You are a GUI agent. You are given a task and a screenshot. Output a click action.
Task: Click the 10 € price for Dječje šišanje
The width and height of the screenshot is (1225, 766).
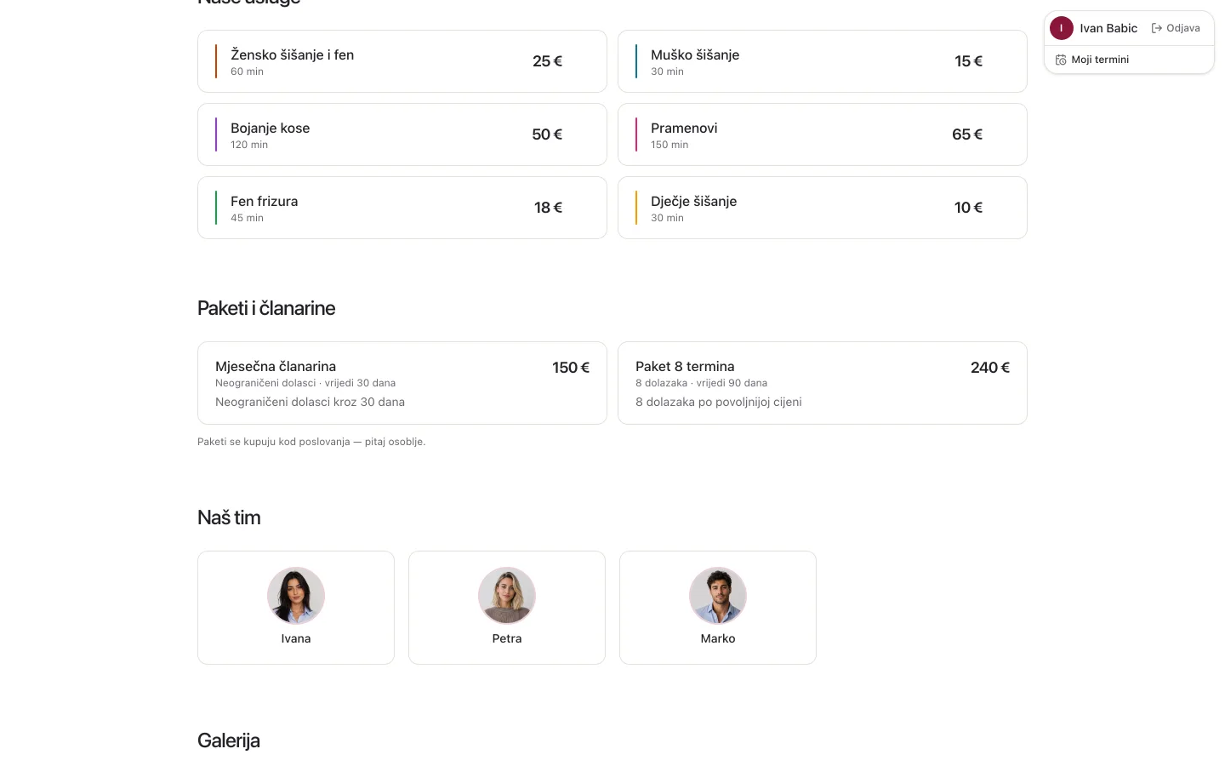coord(968,208)
